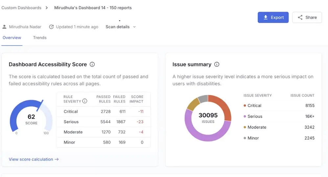
Task: Click the PASSED RULES column header
Action: (103, 99)
